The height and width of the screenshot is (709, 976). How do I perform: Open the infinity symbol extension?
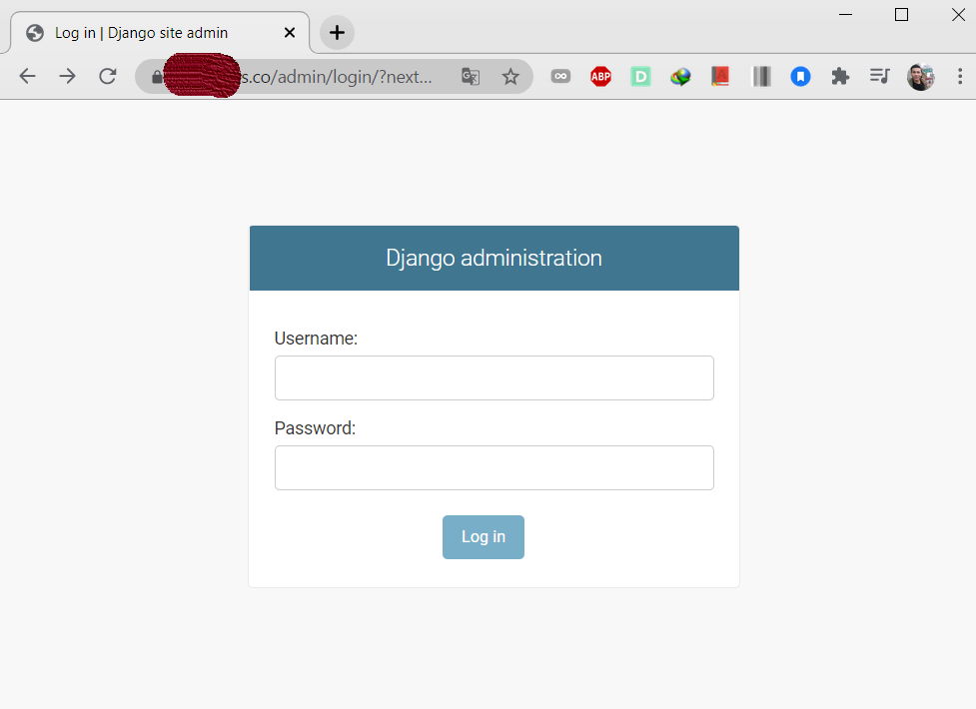click(560, 77)
